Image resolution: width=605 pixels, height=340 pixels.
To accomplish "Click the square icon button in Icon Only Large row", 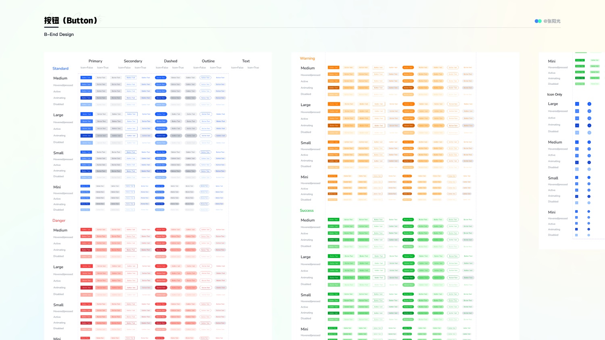I will 577,104.
